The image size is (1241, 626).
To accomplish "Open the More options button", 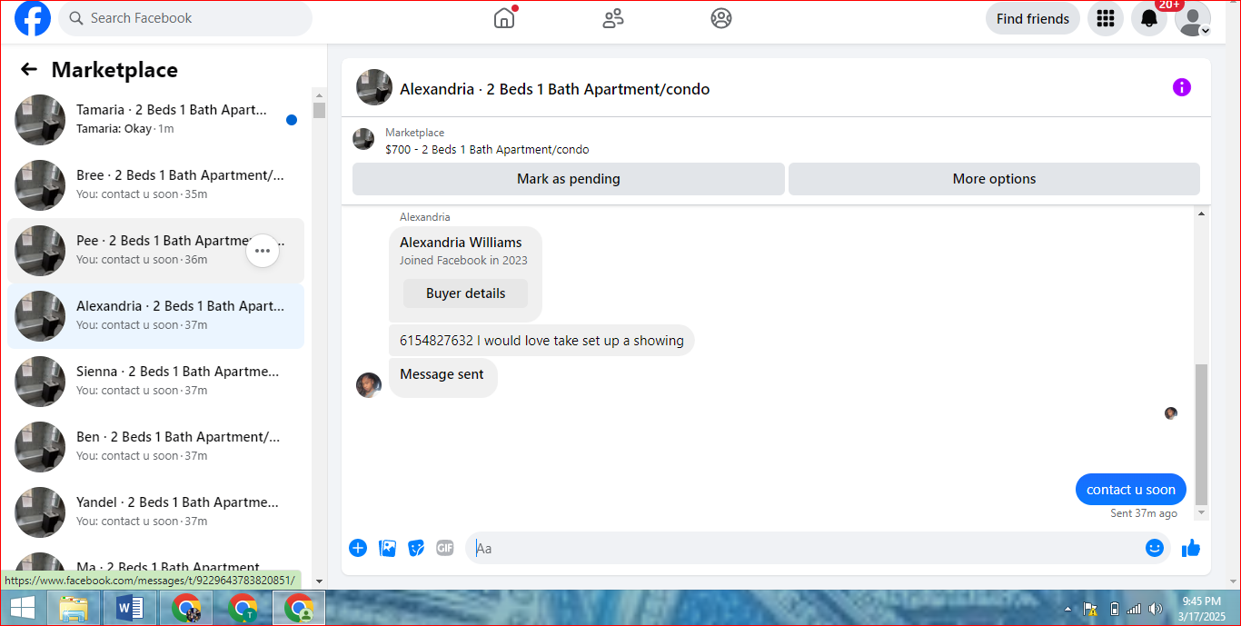I will 994,179.
